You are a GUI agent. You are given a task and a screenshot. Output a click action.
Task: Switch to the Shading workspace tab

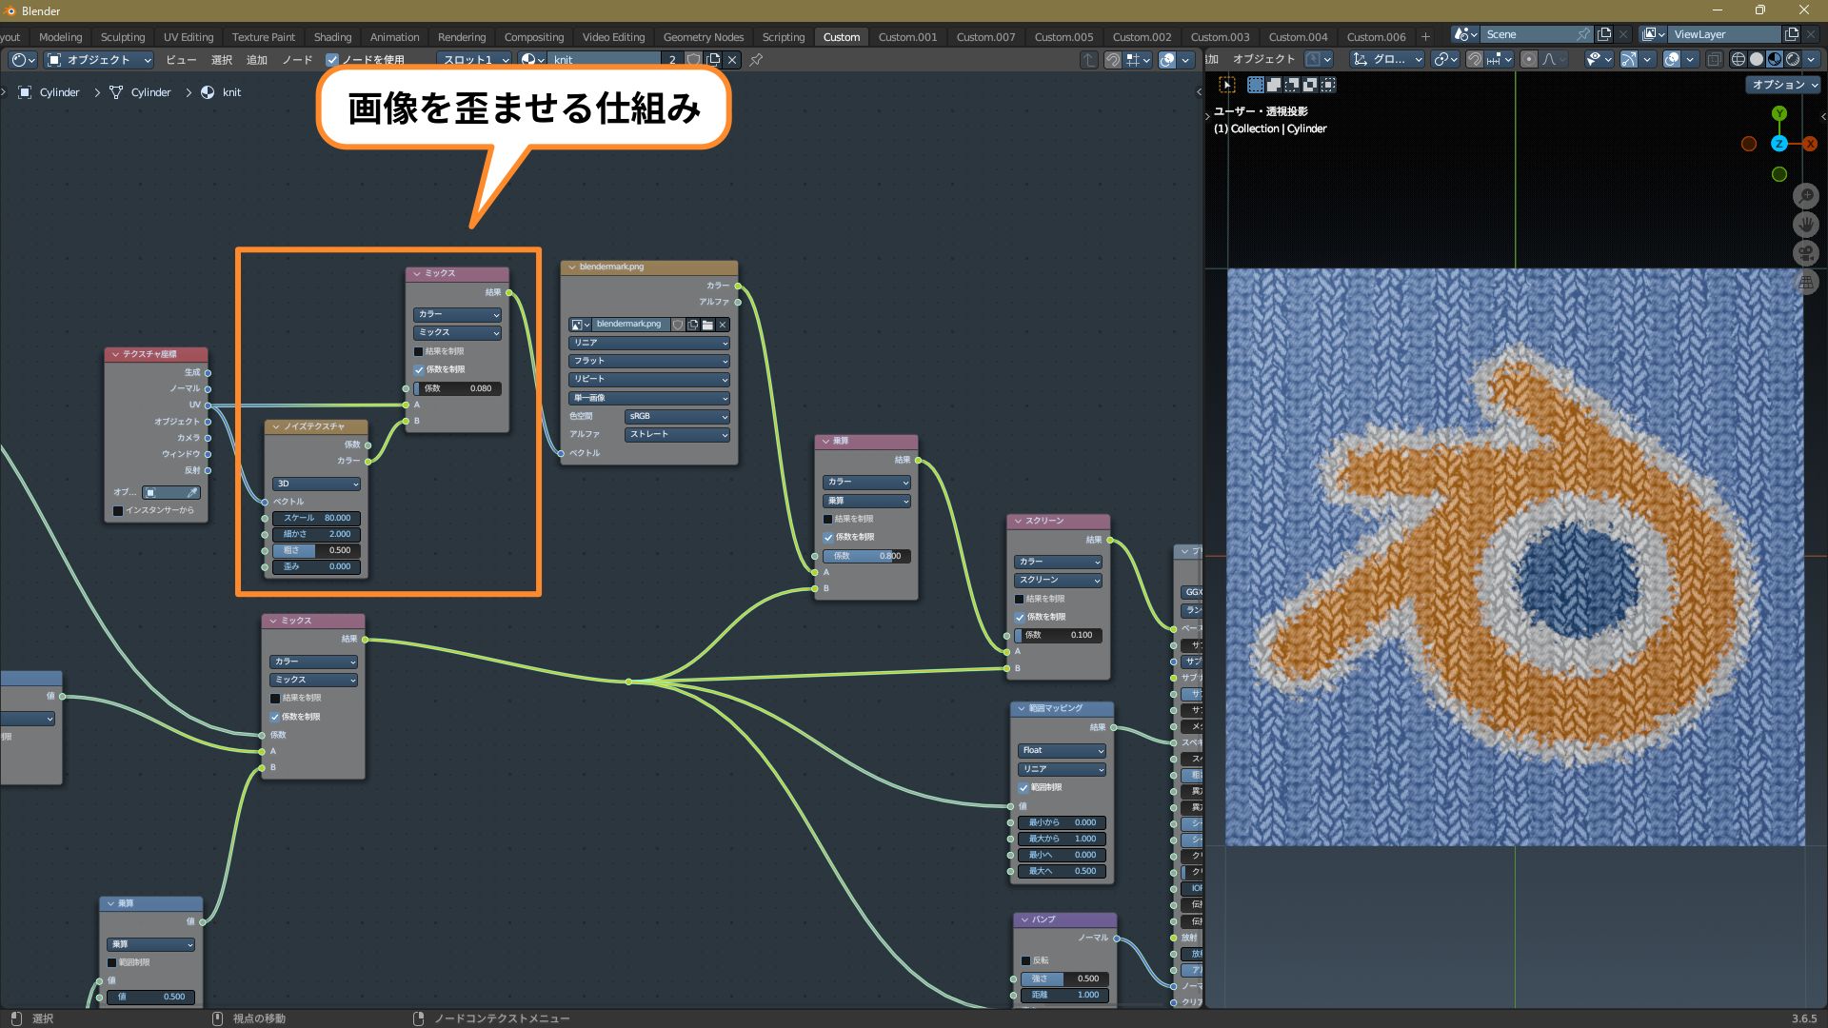coord(332,37)
